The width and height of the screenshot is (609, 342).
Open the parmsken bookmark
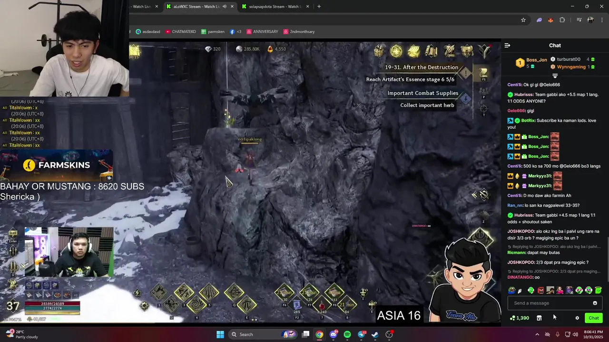coord(212,32)
